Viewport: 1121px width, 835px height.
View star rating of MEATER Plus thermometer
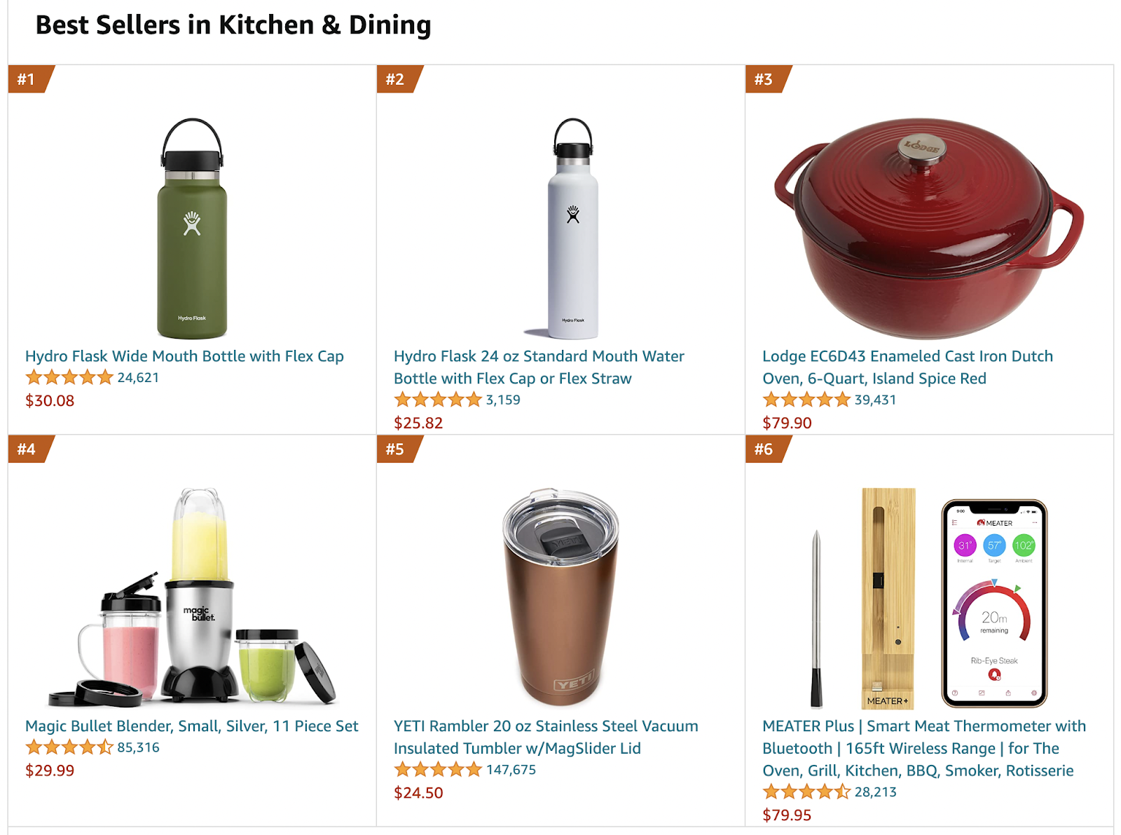[806, 792]
